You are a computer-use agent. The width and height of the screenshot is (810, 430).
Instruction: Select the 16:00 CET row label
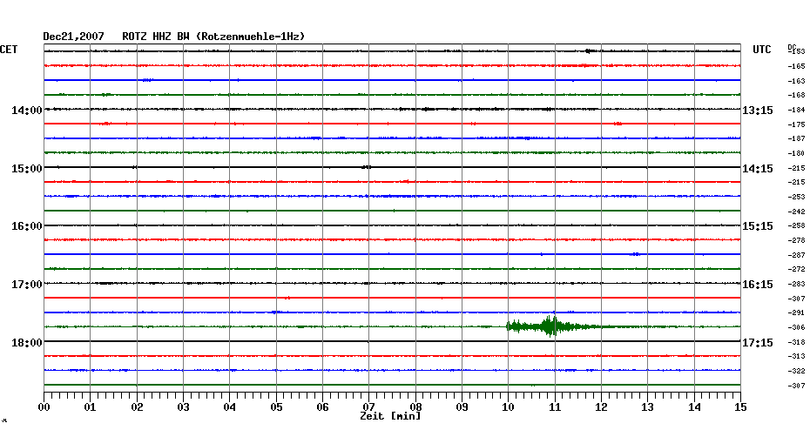pyautogui.click(x=27, y=226)
